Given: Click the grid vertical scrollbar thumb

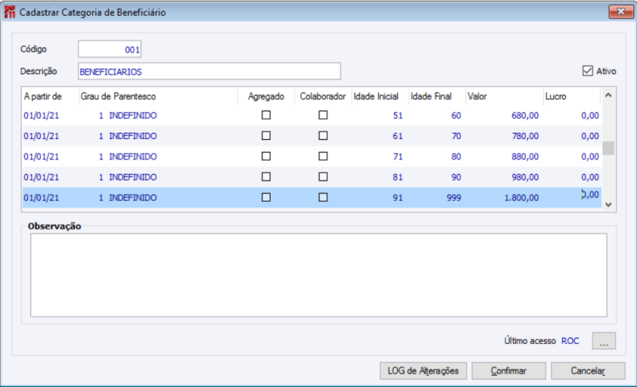Looking at the screenshot, I should coord(608,148).
